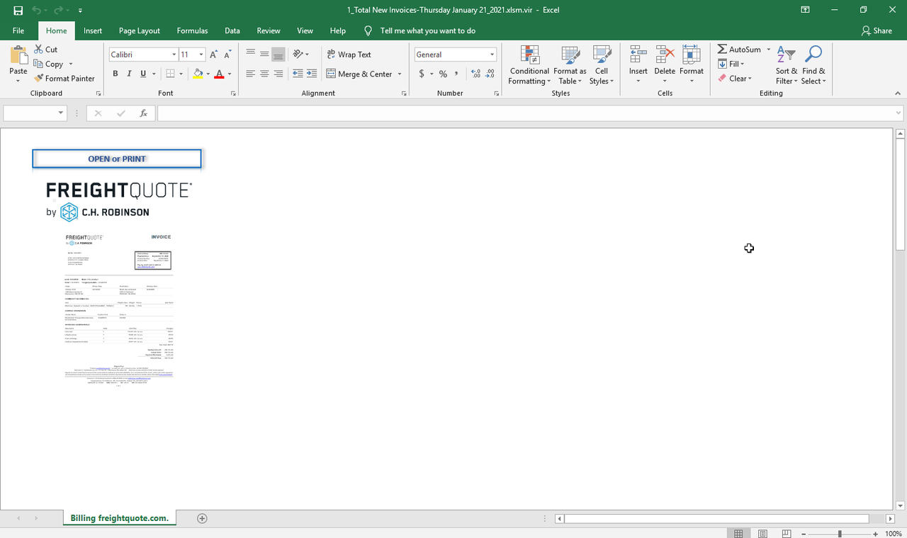
Task: Choose the yellow Fill Color swatch
Action: click(x=198, y=74)
